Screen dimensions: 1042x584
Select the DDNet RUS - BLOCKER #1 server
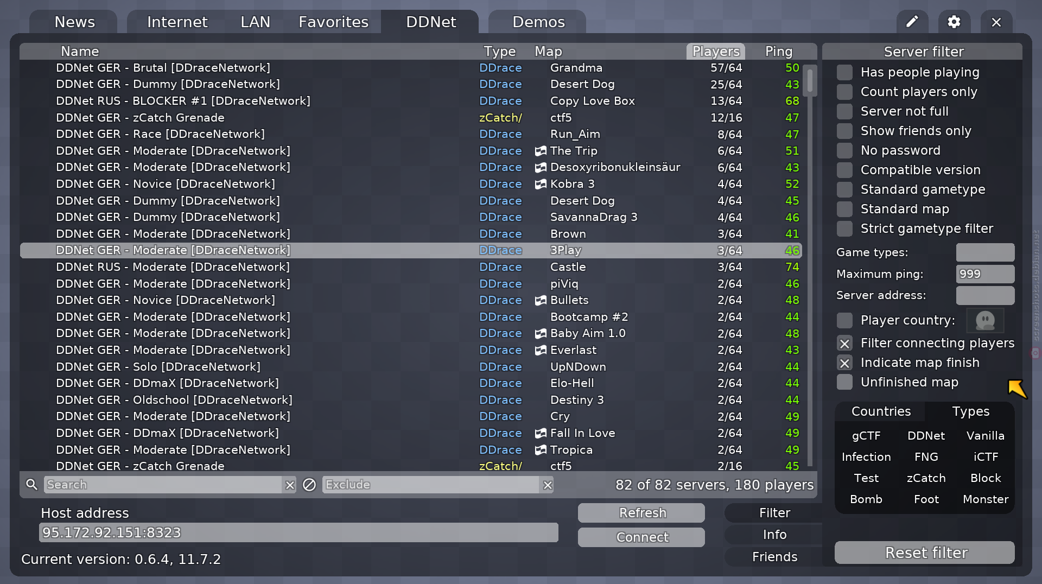point(411,101)
